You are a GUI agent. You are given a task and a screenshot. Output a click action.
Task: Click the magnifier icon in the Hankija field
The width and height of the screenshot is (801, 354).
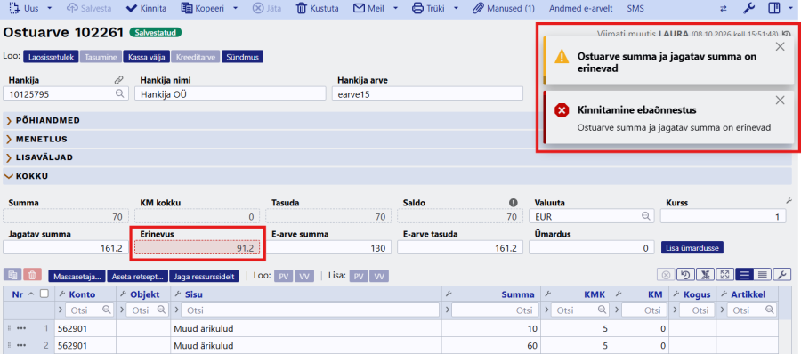tap(119, 93)
